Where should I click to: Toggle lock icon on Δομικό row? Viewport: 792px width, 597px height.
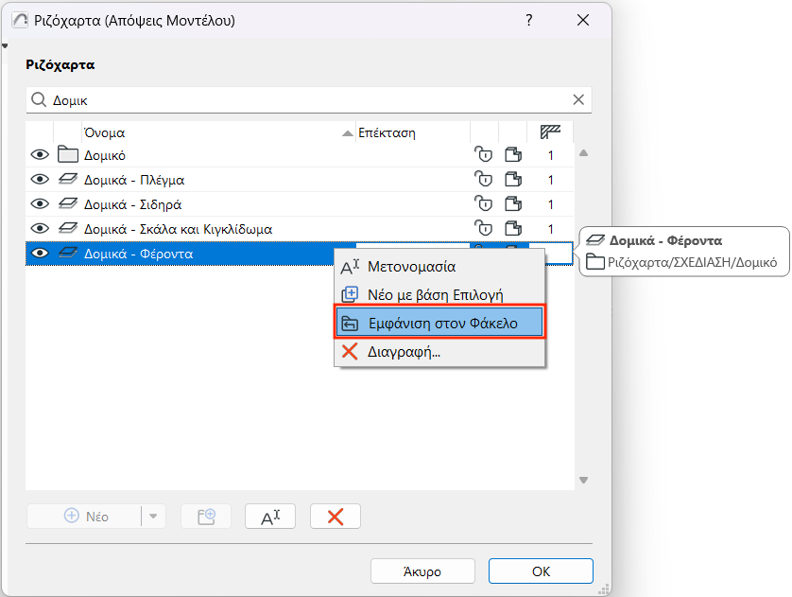pyautogui.click(x=483, y=154)
